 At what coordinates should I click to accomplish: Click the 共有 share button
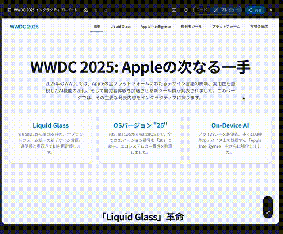[x=255, y=10]
